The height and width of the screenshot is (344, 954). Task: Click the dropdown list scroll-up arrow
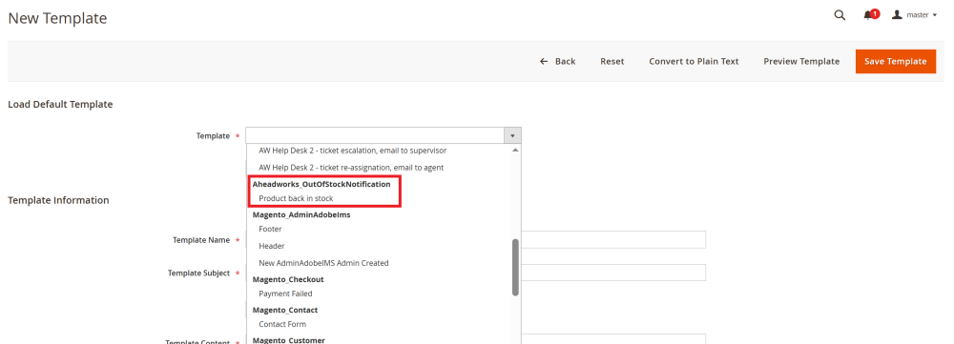pos(515,150)
